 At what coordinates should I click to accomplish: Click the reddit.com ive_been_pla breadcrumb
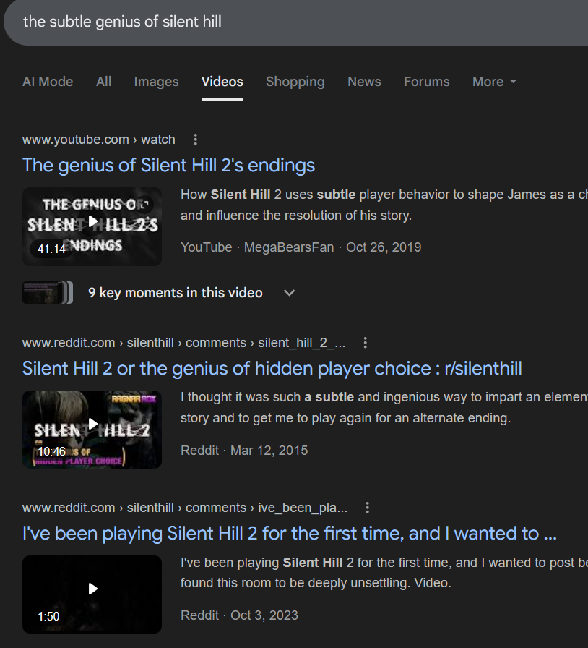click(185, 508)
